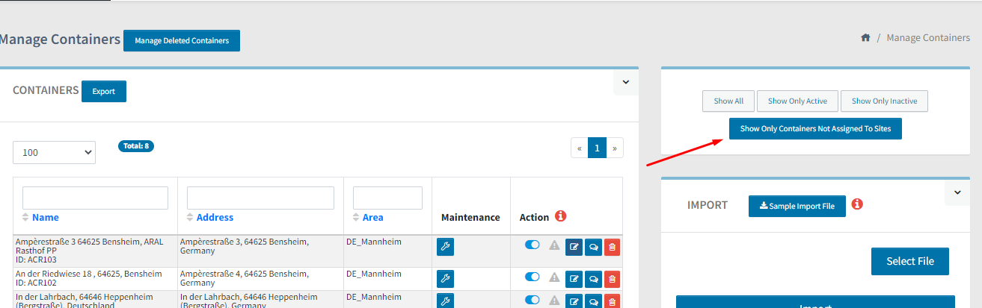Open comments for ACR102 container
The width and height of the screenshot is (982, 308).
593,279
